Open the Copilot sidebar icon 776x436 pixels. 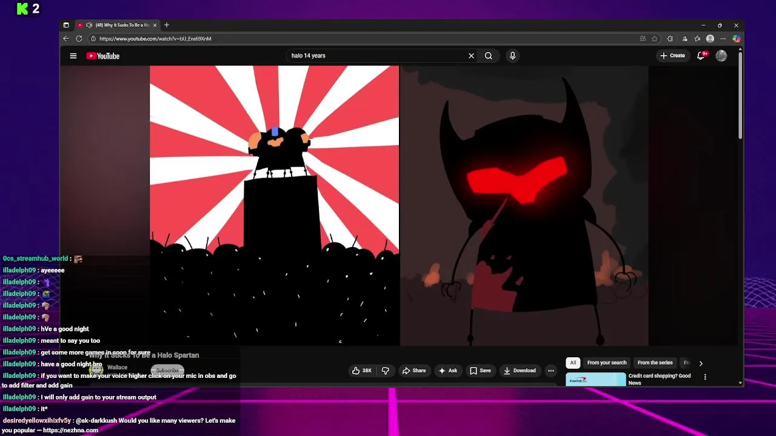(736, 39)
